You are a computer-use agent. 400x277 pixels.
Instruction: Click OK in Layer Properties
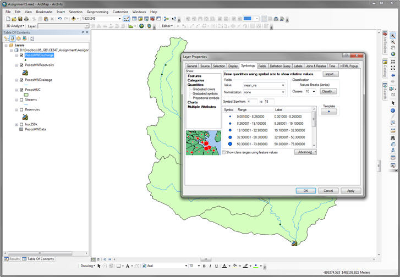tap(306, 191)
